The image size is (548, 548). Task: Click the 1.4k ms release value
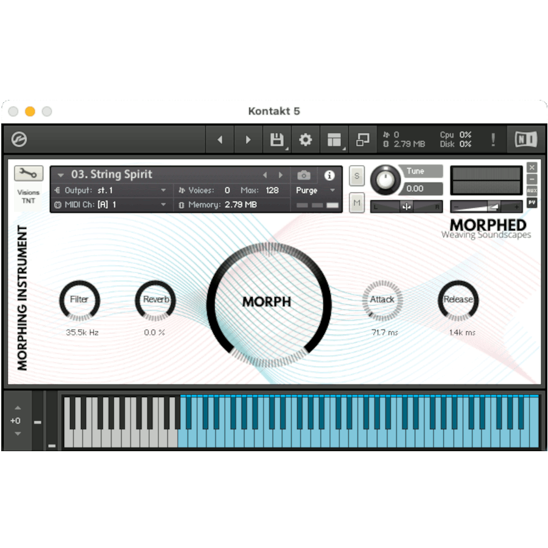click(462, 332)
